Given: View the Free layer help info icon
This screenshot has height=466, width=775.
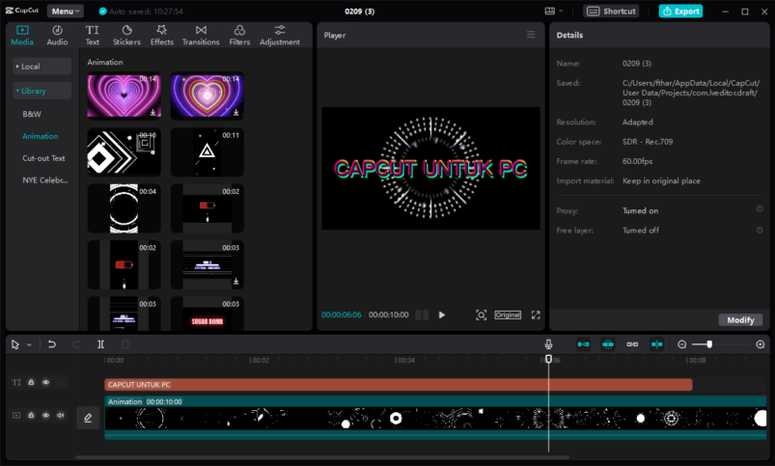Looking at the screenshot, I should click(760, 230).
